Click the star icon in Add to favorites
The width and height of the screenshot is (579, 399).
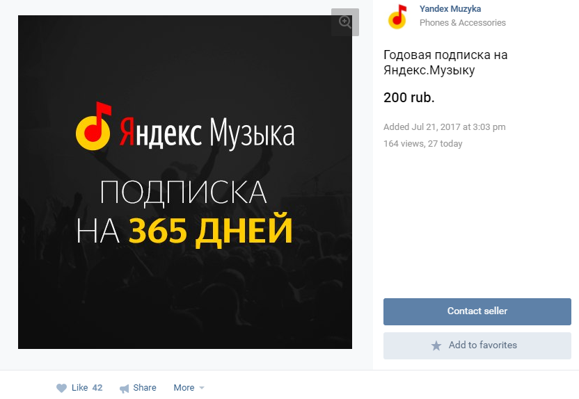pyautogui.click(x=436, y=345)
